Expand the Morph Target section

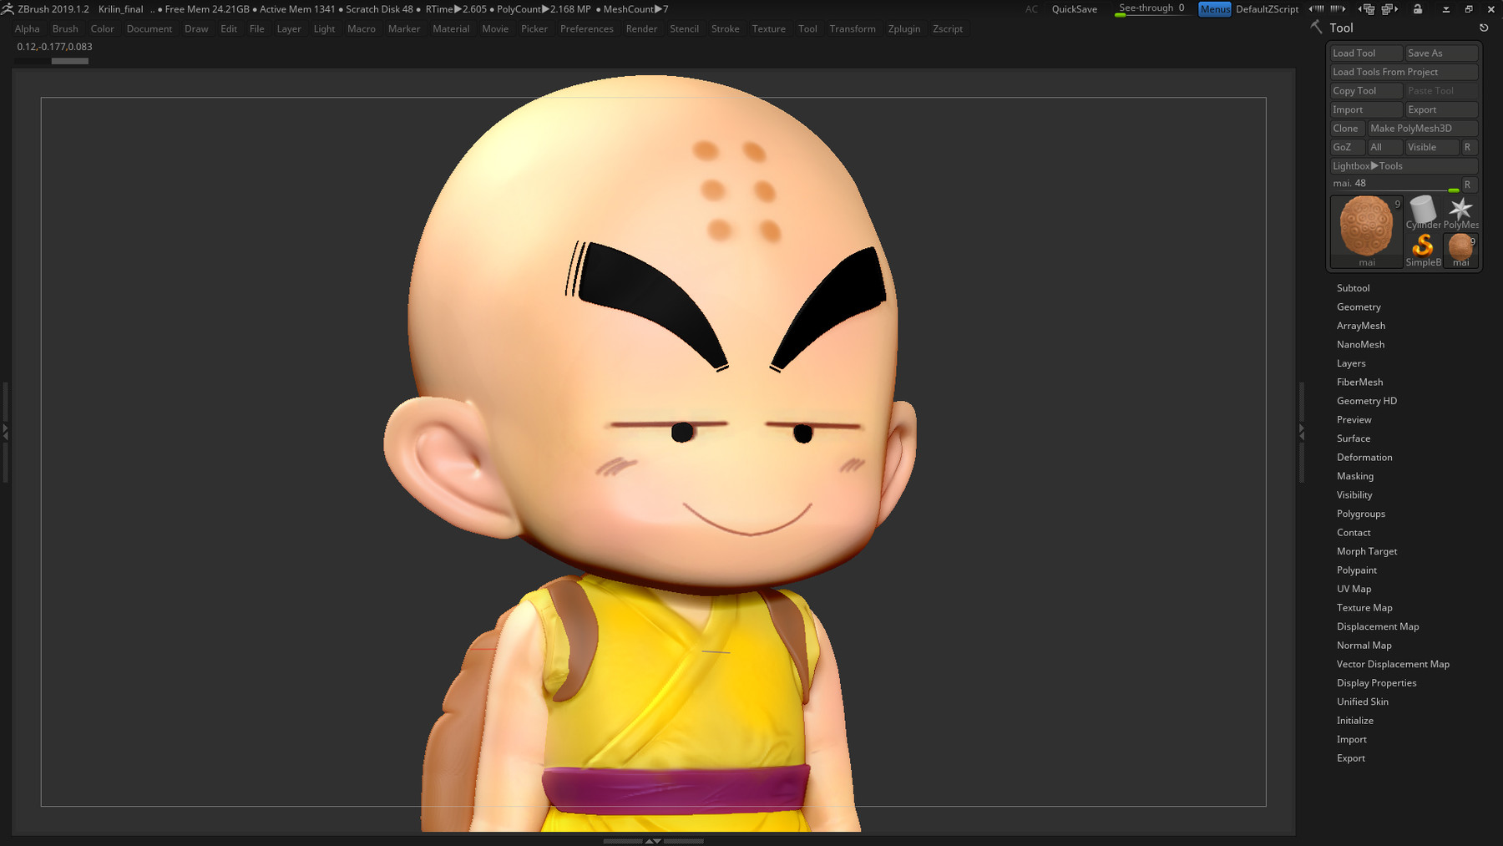coord(1367,551)
